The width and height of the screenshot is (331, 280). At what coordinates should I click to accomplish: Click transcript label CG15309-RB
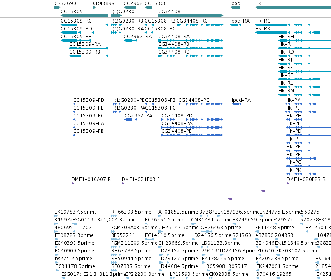point(85,52)
